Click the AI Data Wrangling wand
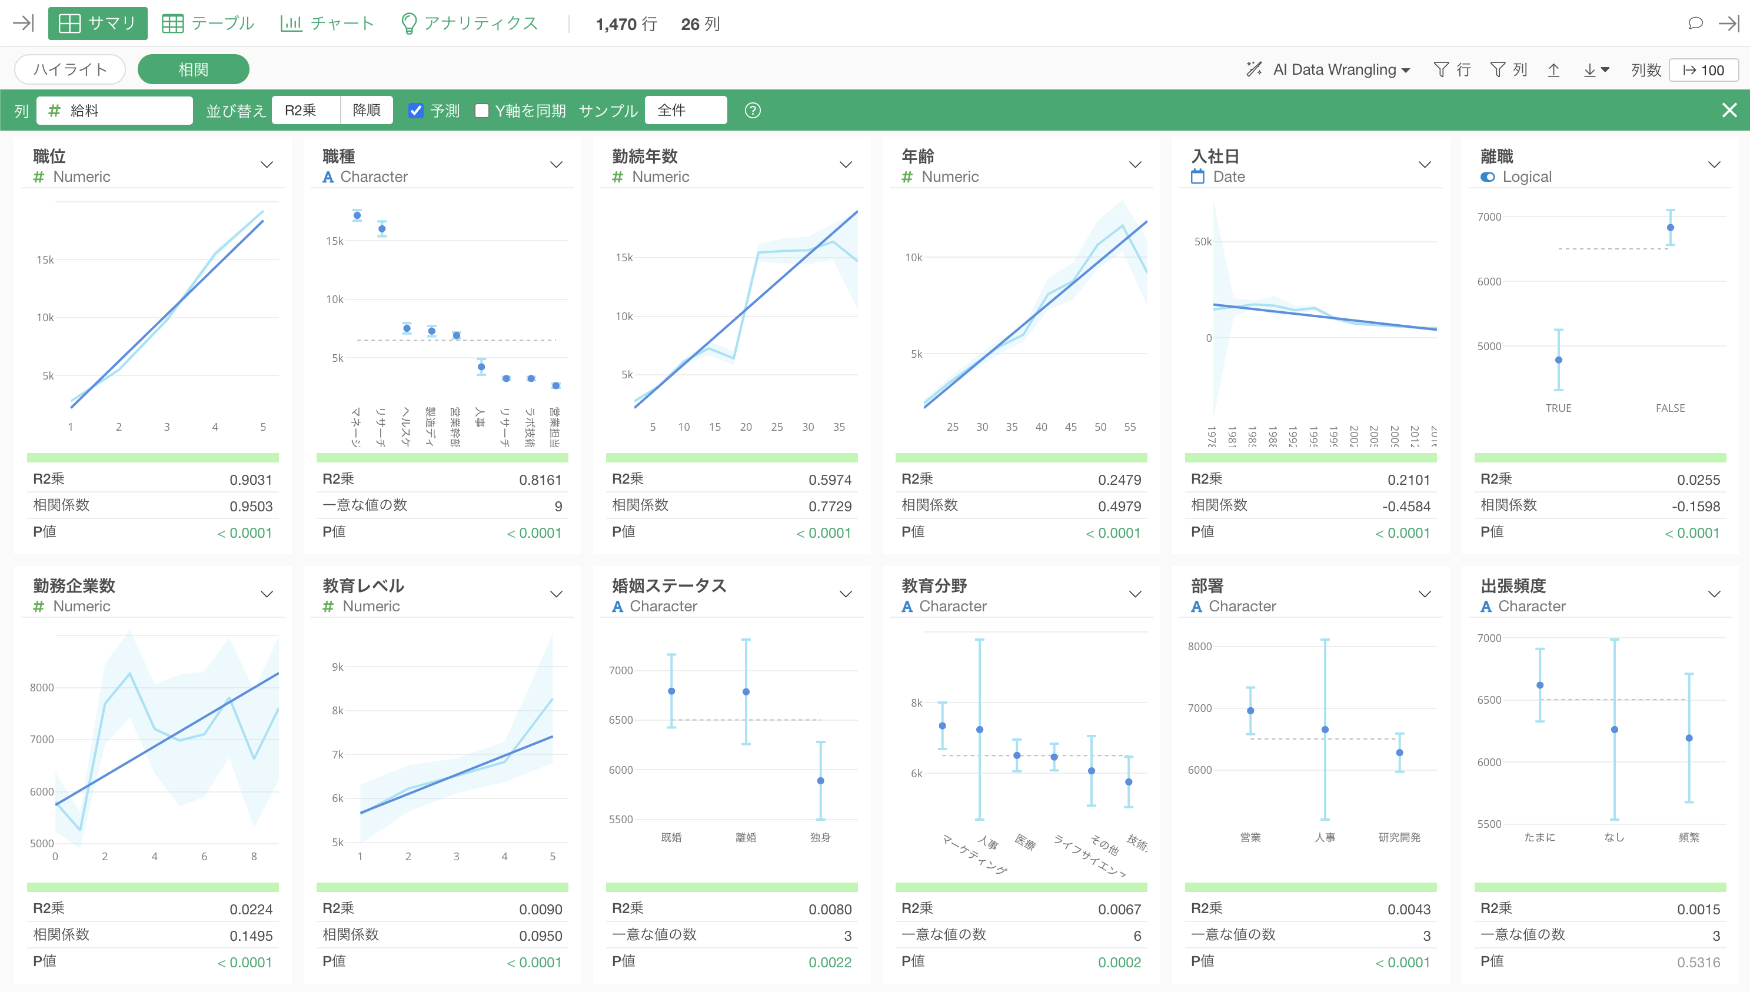The image size is (1750, 992). 1253,69
